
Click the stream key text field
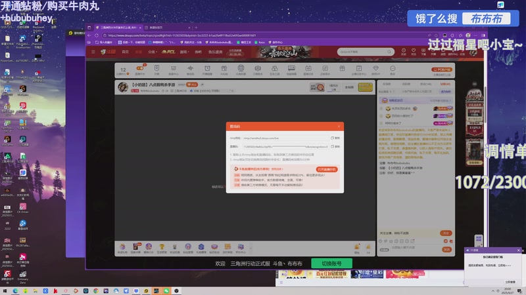point(286,146)
